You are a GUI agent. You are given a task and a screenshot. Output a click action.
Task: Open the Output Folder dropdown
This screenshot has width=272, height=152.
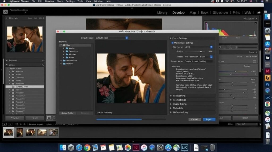(112, 38)
